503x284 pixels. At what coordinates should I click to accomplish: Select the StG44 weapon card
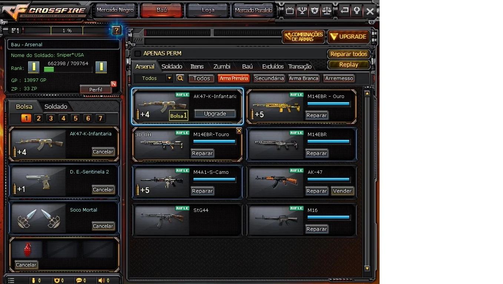pos(188,220)
